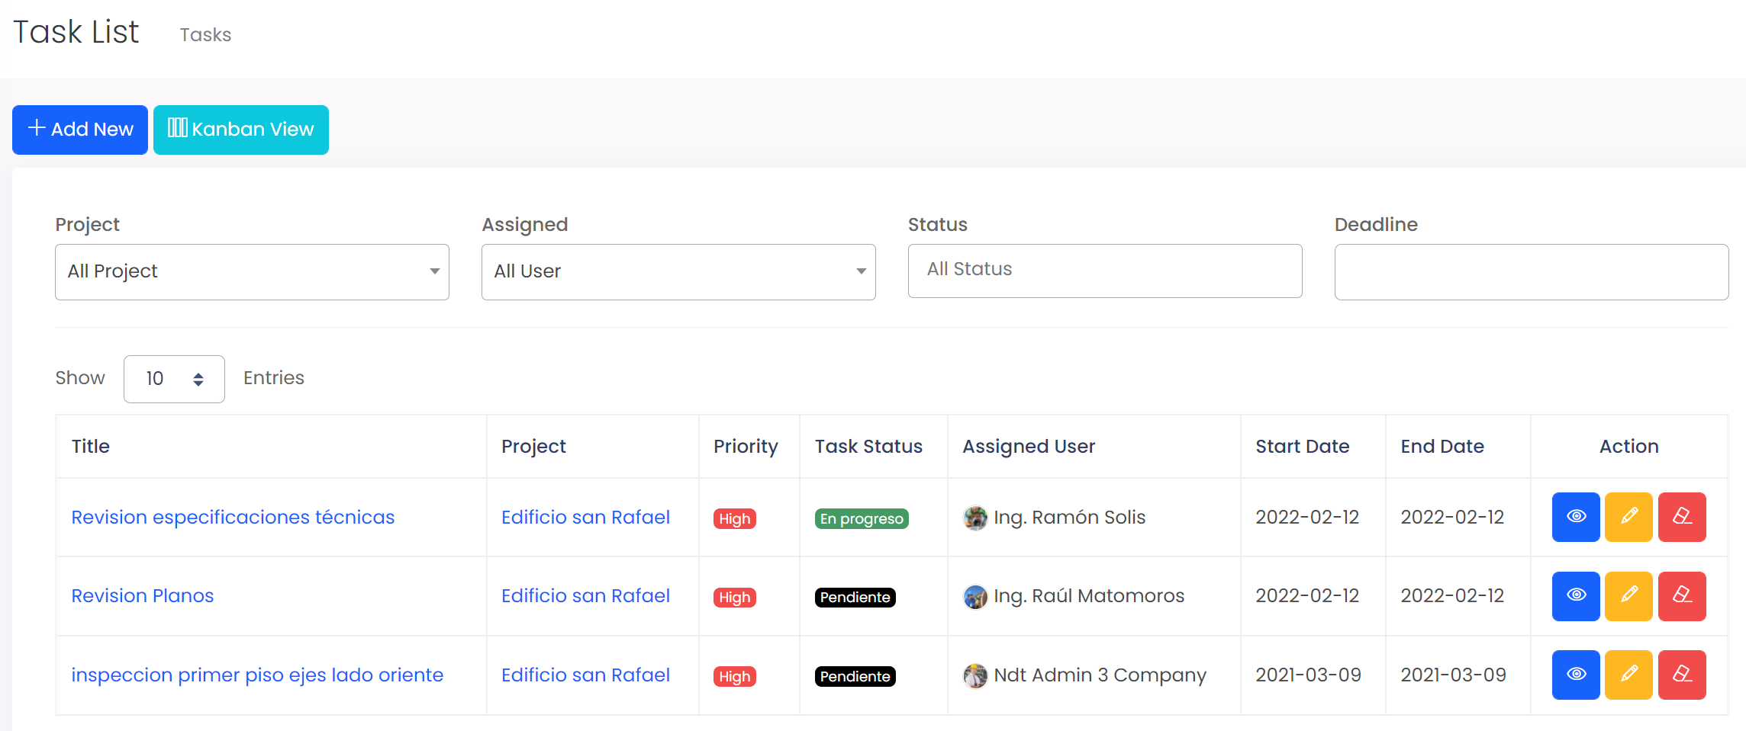This screenshot has width=1746, height=731.
Task: Edit the Revision especificaciones técnicas task
Action: coord(1628,517)
